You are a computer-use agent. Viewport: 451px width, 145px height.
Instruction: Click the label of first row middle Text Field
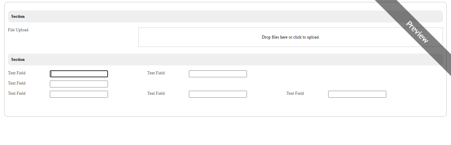(x=156, y=73)
